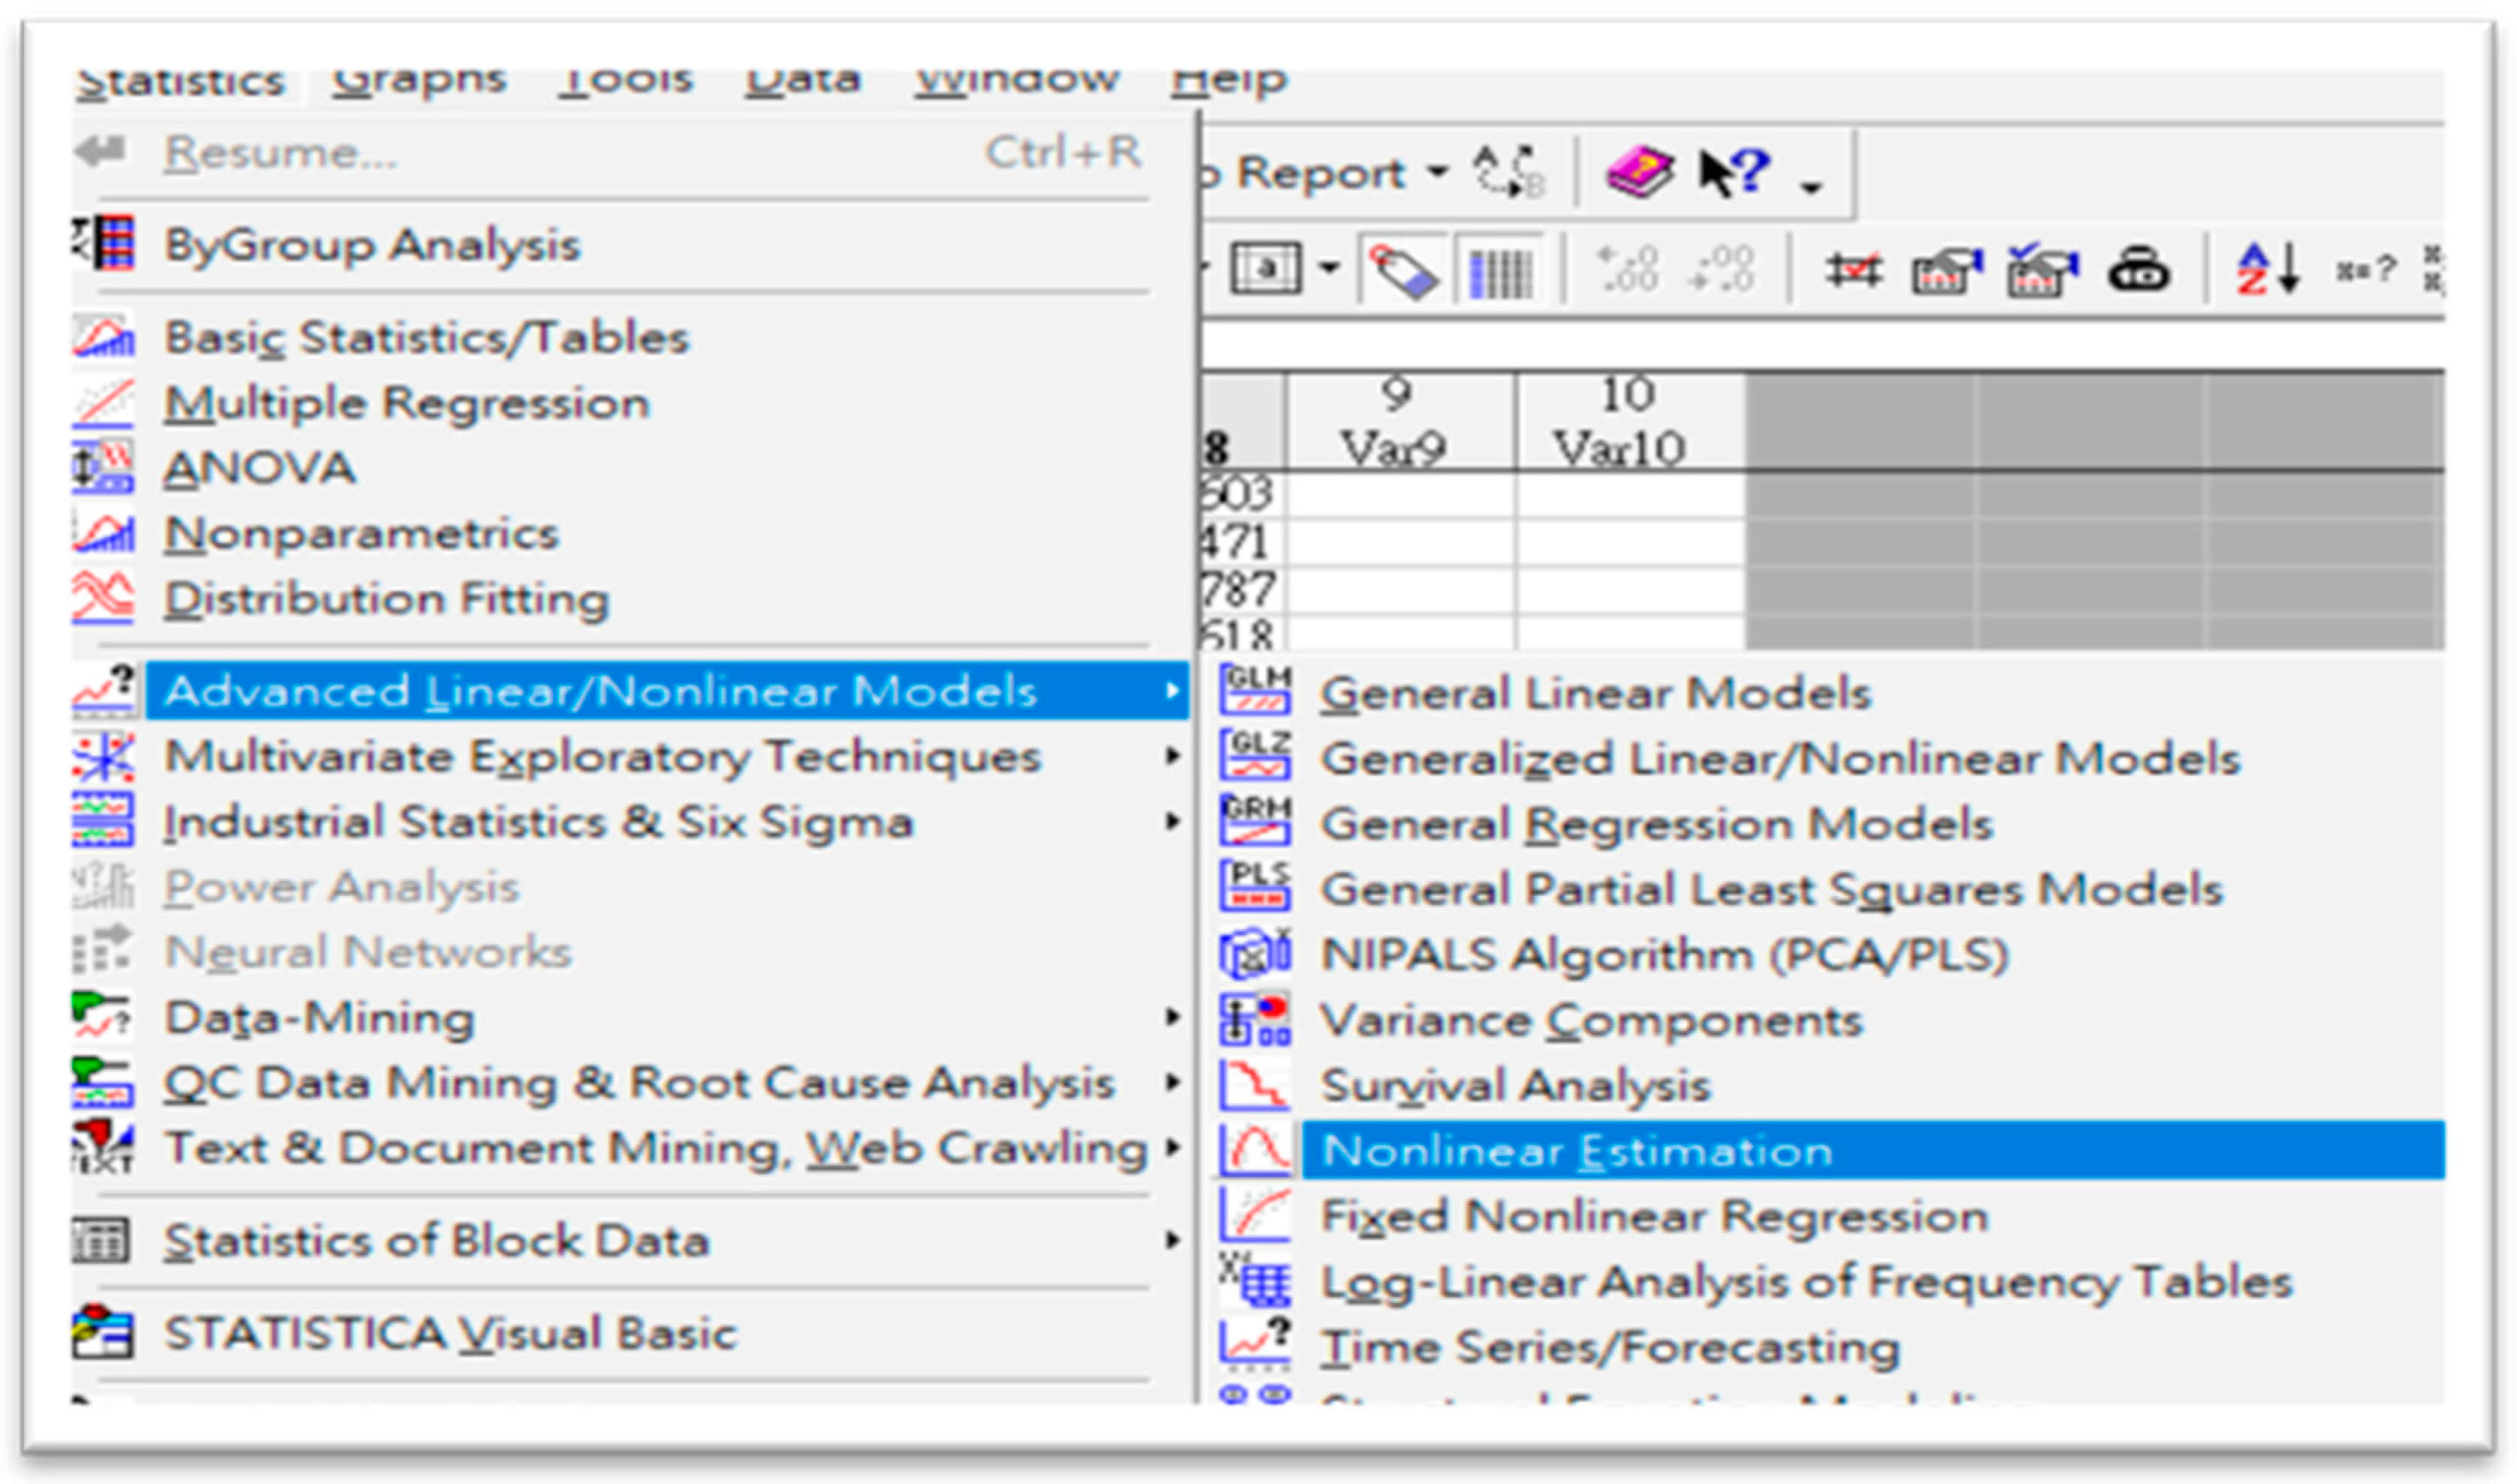This screenshot has width=2517, height=1484.
Task: Click the Text & Document Mining icon
Action: [x=103, y=1147]
